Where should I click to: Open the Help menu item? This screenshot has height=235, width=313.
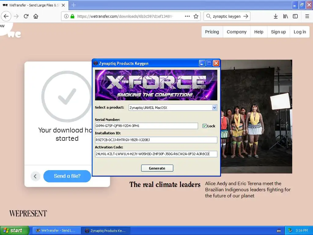pos(259,32)
